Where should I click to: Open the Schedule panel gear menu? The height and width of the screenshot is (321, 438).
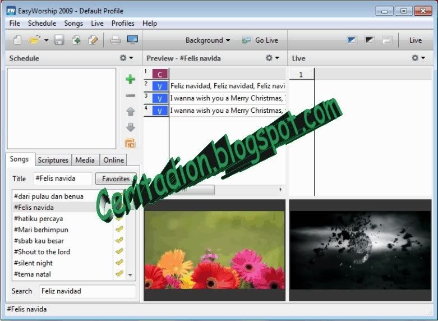click(126, 58)
